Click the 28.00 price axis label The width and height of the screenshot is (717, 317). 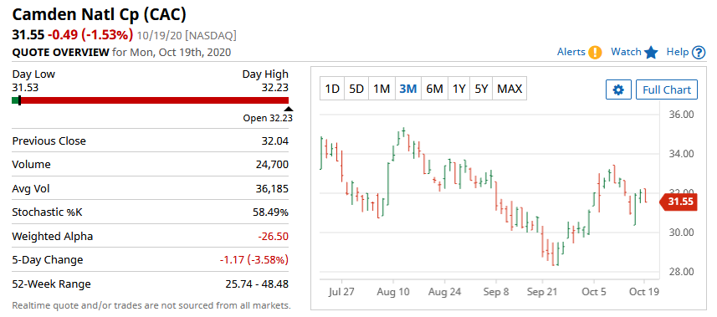tap(681, 271)
